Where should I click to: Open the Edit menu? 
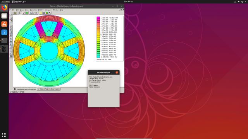point(17,10)
